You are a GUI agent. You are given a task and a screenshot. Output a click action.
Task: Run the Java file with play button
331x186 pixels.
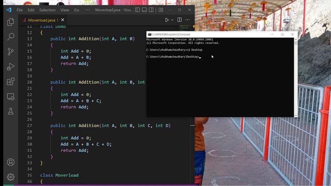(167, 20)
